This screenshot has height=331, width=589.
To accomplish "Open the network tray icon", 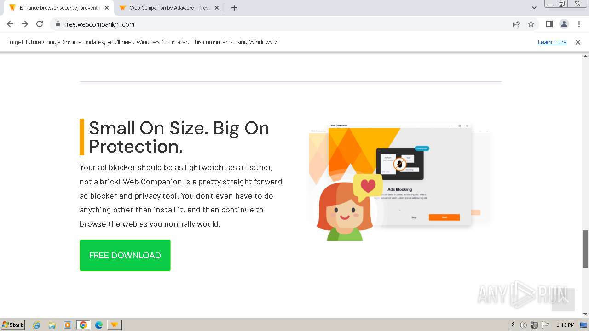I will click(x=534, y=325).
